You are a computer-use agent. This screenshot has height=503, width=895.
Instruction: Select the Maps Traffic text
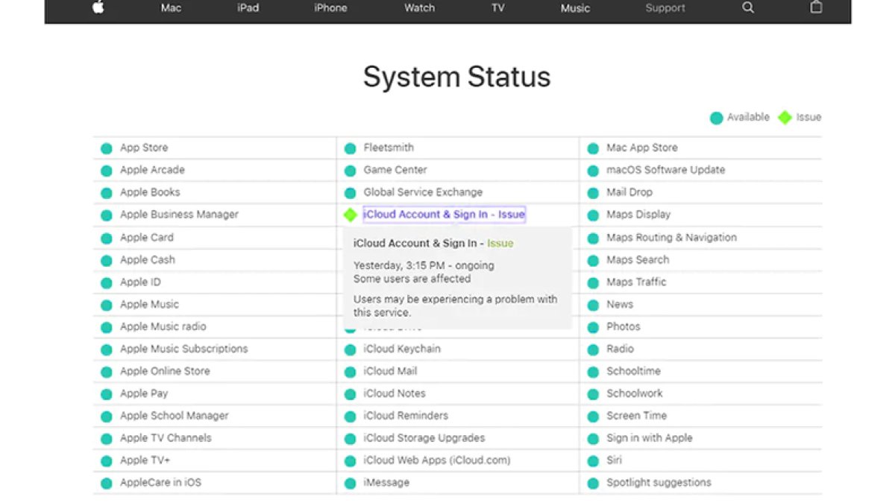[x=636, y=282]
